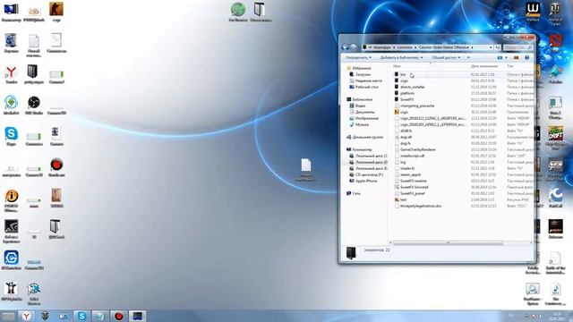Select the Skype desktop icon
573x322 pixels.
tap(11, 136)
